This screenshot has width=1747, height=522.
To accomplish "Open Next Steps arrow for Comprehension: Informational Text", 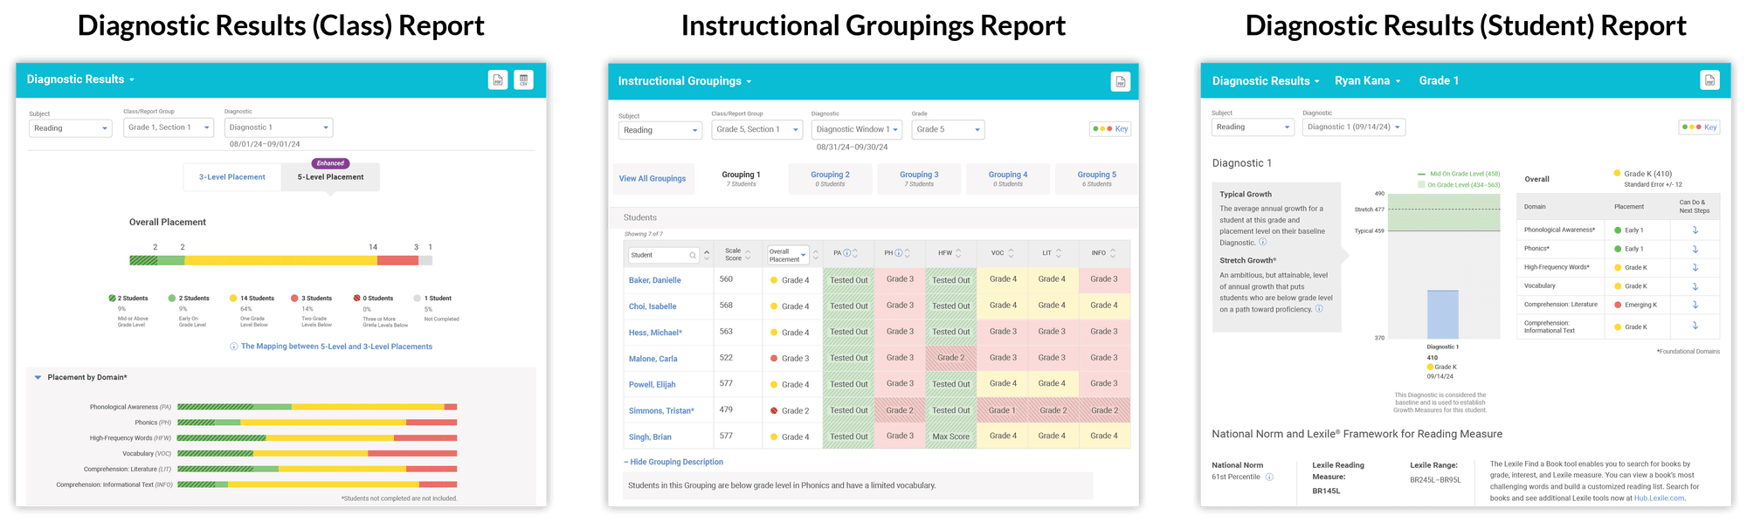I will 1695,326.
